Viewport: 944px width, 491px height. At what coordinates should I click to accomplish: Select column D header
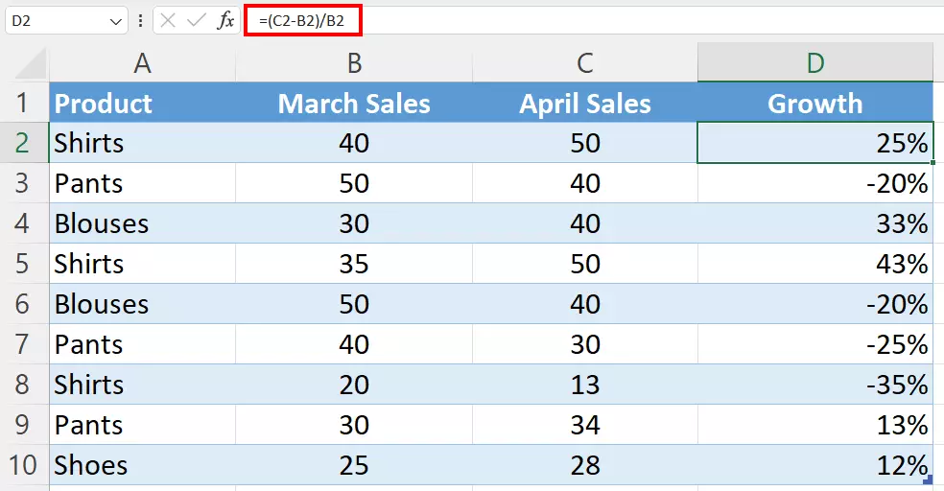pos(814,63)
